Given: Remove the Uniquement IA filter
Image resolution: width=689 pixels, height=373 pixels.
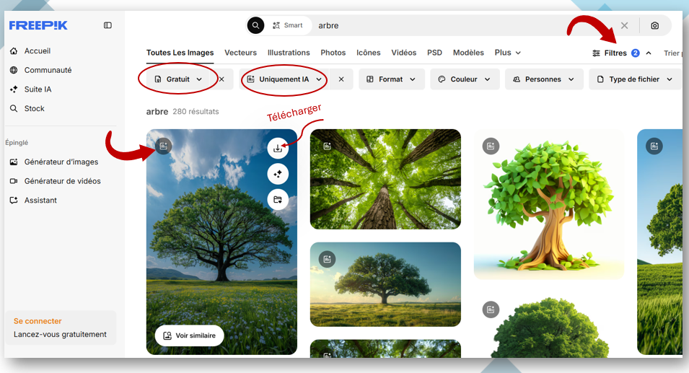Looking at the screenshot, I should click(341, 79).
